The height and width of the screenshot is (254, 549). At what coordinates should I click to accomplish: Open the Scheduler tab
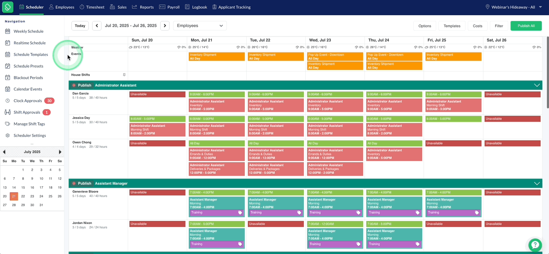tap(31, 7)
